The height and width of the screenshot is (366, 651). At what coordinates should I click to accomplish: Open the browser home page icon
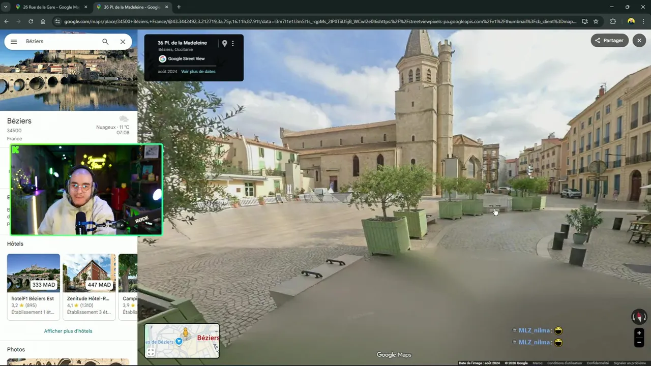(x=43, y=21)
